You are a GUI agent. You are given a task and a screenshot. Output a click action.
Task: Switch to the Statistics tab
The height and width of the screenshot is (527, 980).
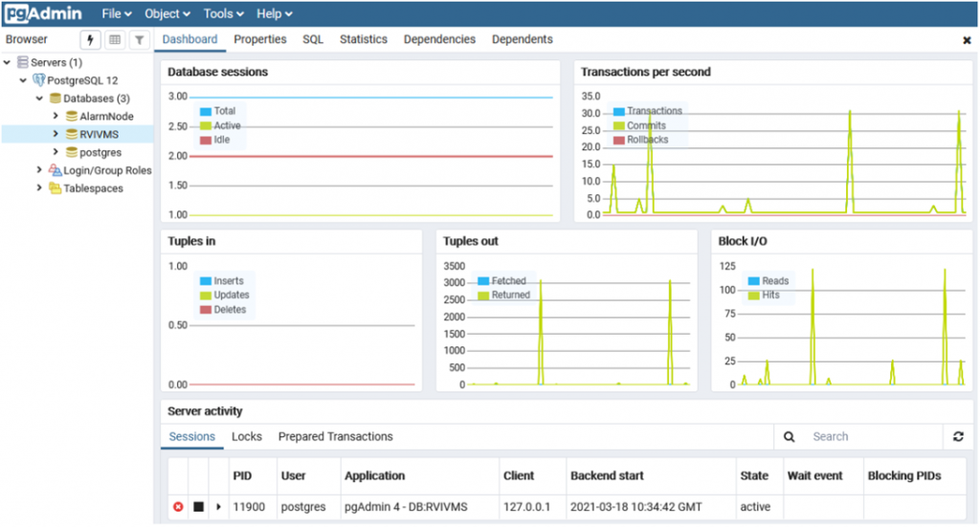[x=364, y=39]
